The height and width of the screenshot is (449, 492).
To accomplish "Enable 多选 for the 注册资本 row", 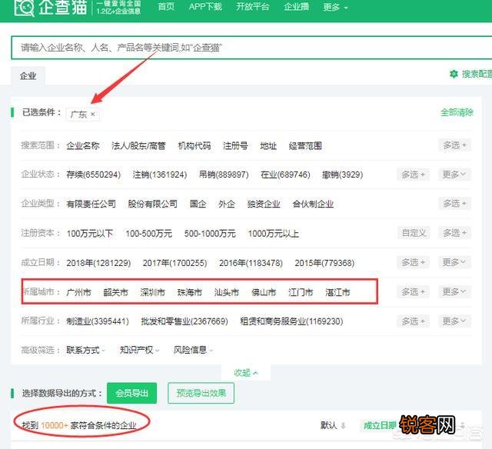I will coord(454,233).
